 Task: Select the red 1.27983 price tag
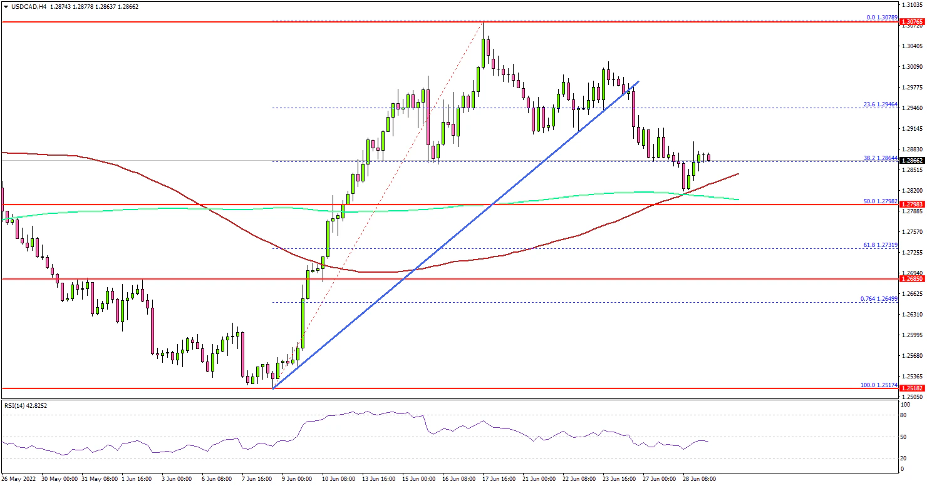tap(912, 205)
